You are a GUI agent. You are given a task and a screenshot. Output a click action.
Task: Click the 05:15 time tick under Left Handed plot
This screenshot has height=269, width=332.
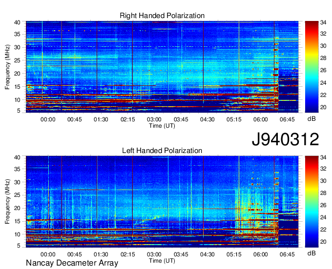coord(234,254)
